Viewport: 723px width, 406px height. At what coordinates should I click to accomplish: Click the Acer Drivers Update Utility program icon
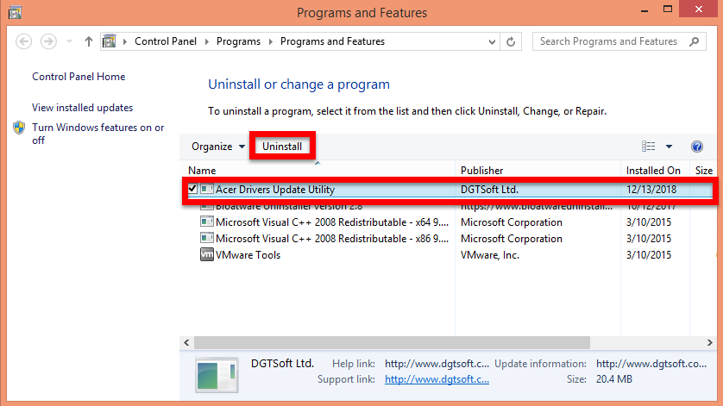pos(206,189)
